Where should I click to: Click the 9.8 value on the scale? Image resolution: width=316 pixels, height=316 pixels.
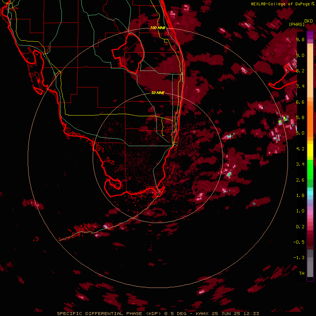coord(300,39)
